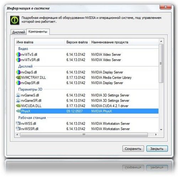The width and height of the screenshot is (178, 177).
Task: Click the PhysX row NVIDIA icon
Action: (x=18, y=111)
